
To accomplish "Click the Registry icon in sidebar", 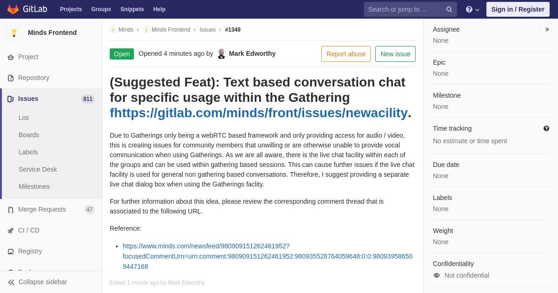I will coord(11,252).
